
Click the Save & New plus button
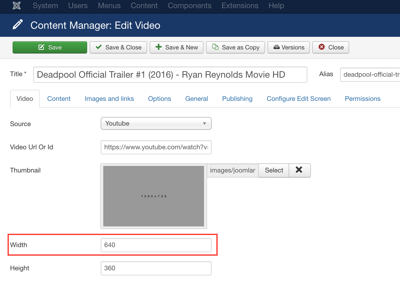(x=177, y=47)
